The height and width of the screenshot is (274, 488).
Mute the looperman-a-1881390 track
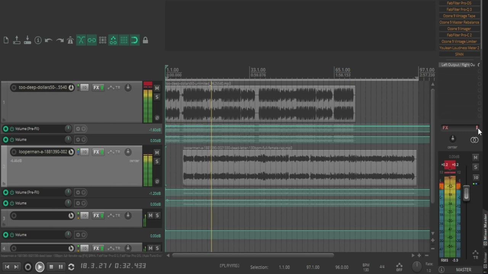(157, 152)
